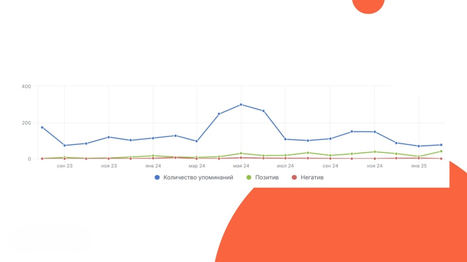Click the blue data point above мар 24

[x=197, y=141]
